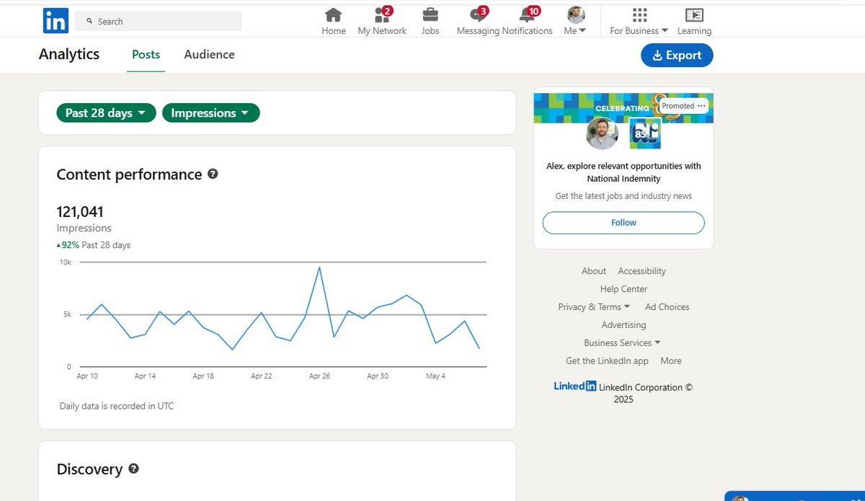Viewport: 865px width, 501px height.
Task: Switch to the Audience tab
Action: 209,55
